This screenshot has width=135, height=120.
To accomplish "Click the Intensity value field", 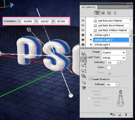I will (x=112, y=63).
